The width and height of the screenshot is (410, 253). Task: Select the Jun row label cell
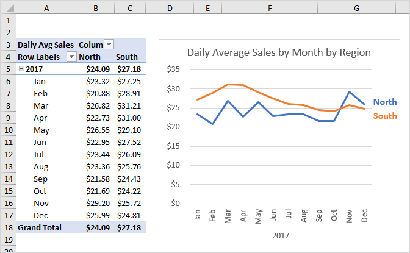pos(46,142)
